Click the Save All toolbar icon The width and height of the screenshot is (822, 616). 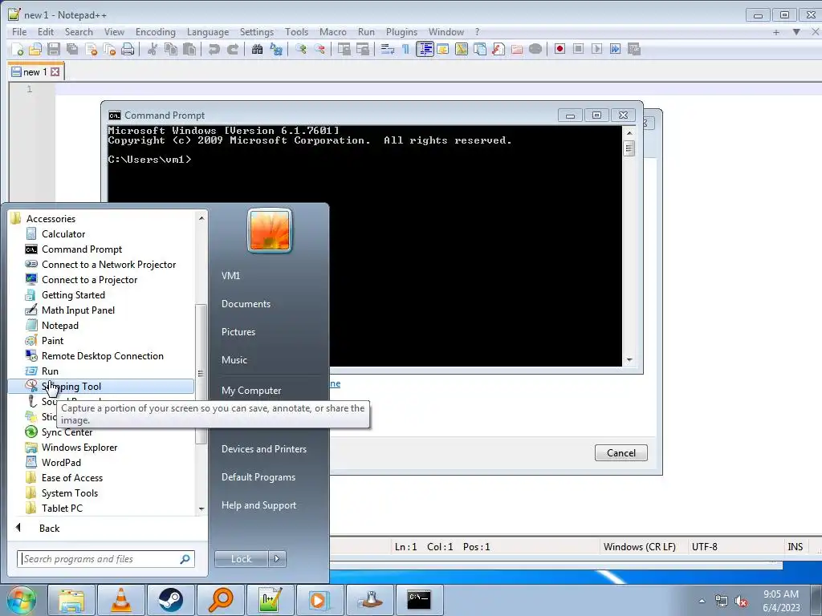[x=72, y=49]
